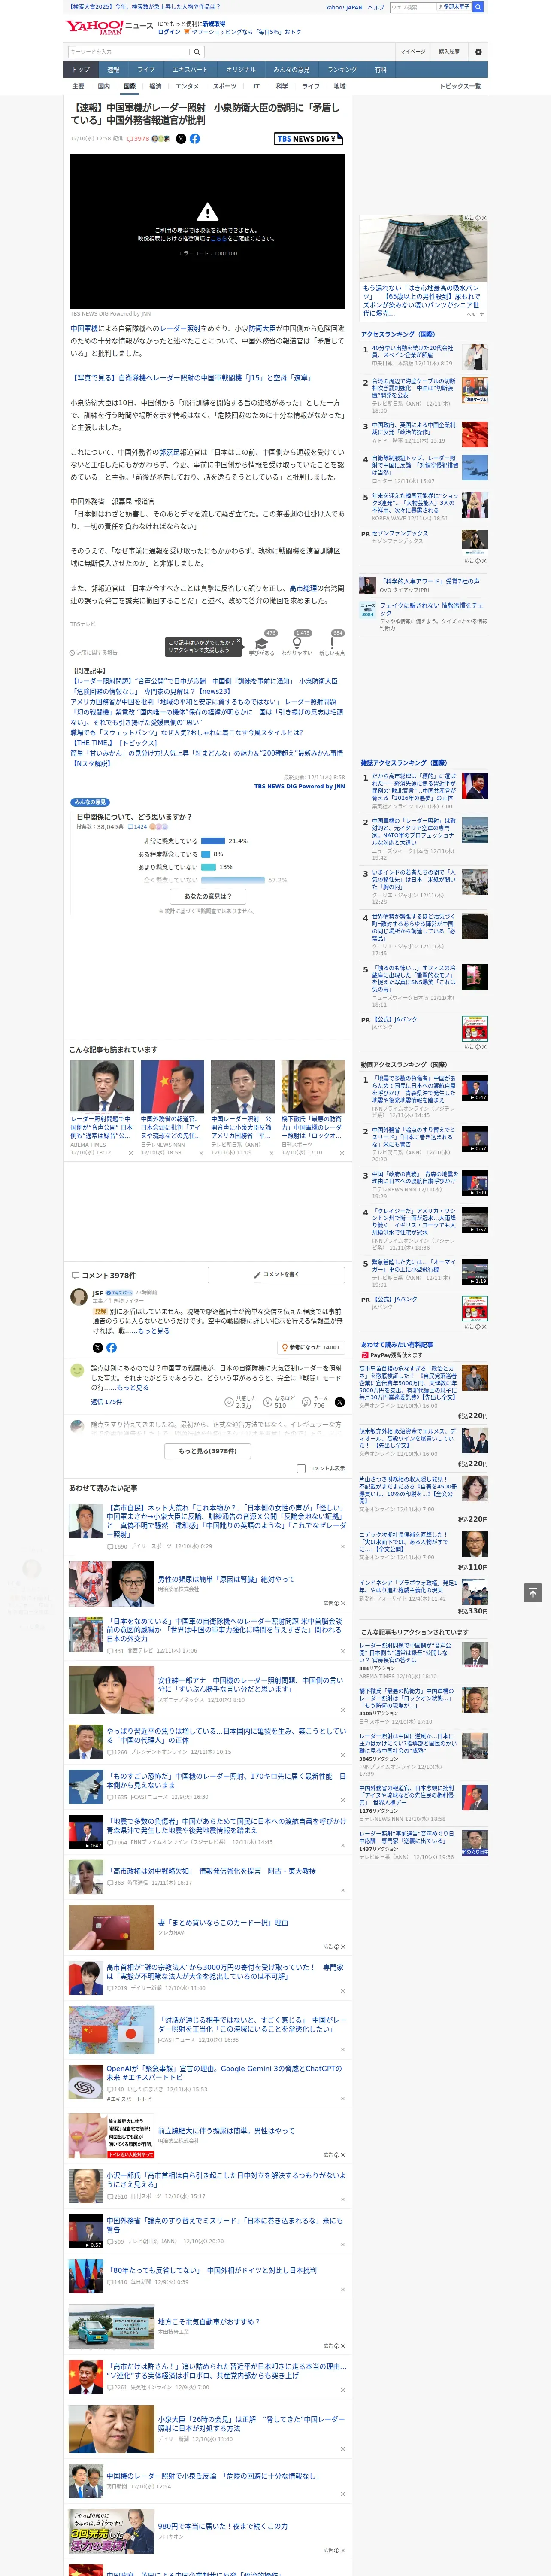The height and width of the screenshot is (2576, 551).
Task: Open access ranking item 40分歩い出勤 thumbnail
Action: pyautogui.click(x=475, y=357)
